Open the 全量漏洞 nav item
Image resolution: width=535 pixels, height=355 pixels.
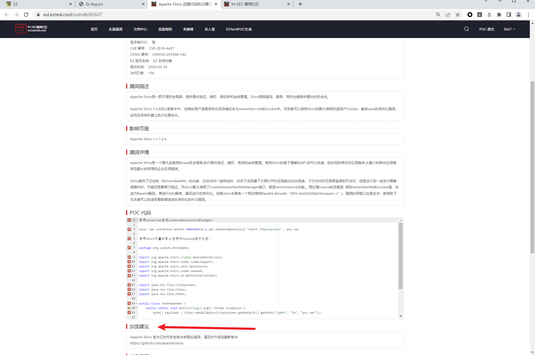(116, 29)
